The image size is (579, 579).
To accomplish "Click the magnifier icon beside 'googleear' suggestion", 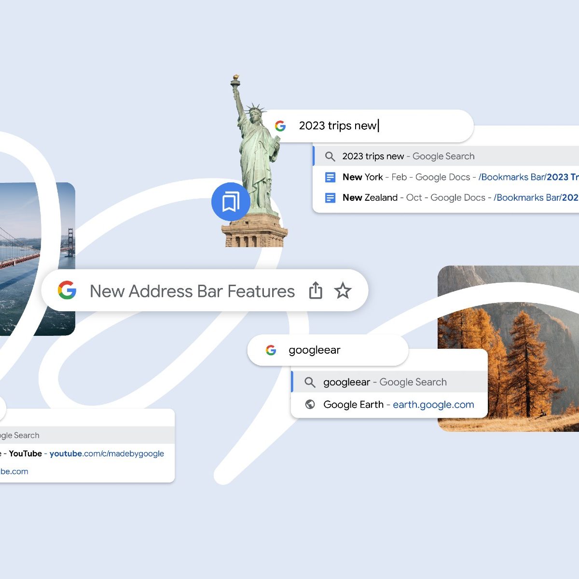I will coord(310,382).
